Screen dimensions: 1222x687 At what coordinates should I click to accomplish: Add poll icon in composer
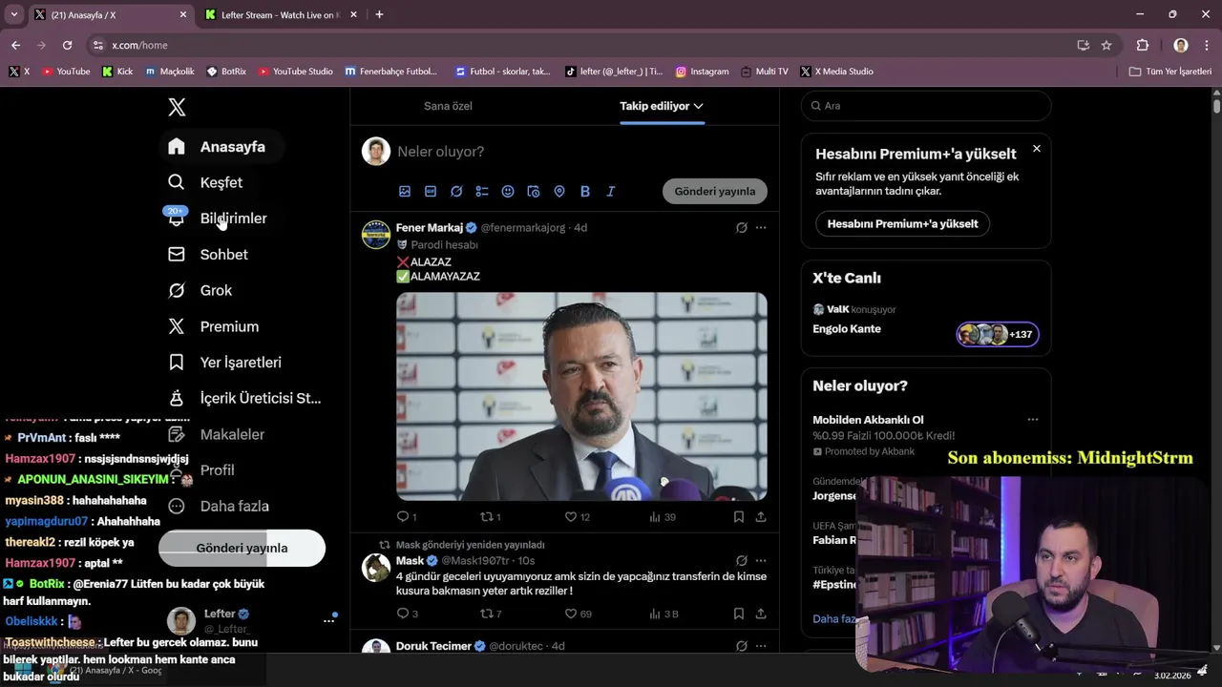(x=482, y=192)
